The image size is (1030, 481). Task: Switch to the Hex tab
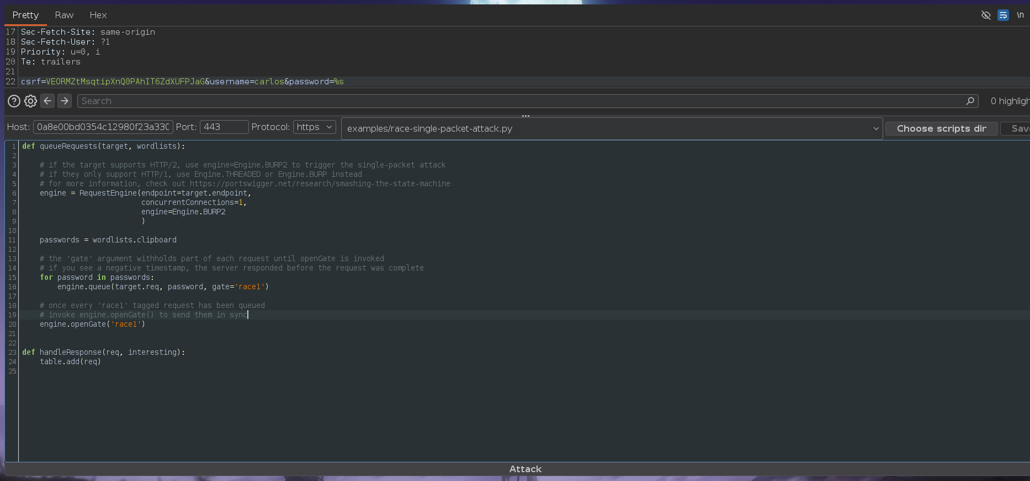98,15
